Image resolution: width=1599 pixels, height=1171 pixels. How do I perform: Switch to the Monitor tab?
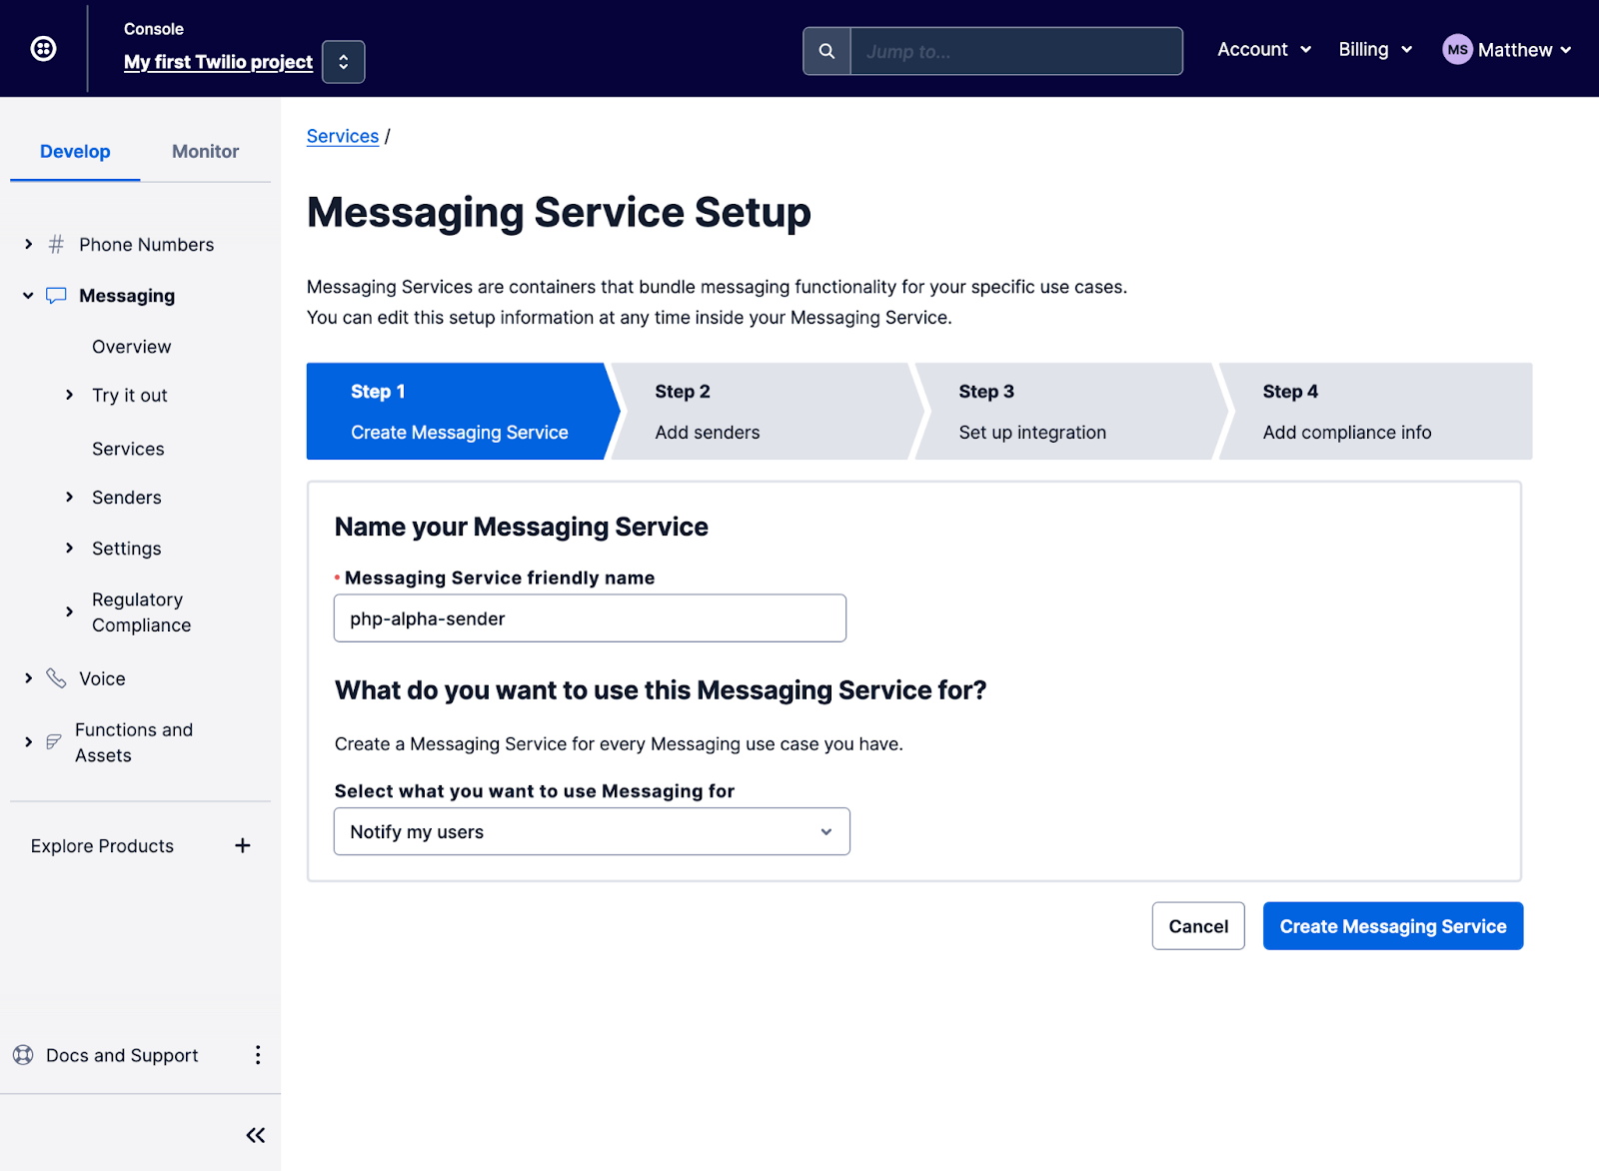205,152
